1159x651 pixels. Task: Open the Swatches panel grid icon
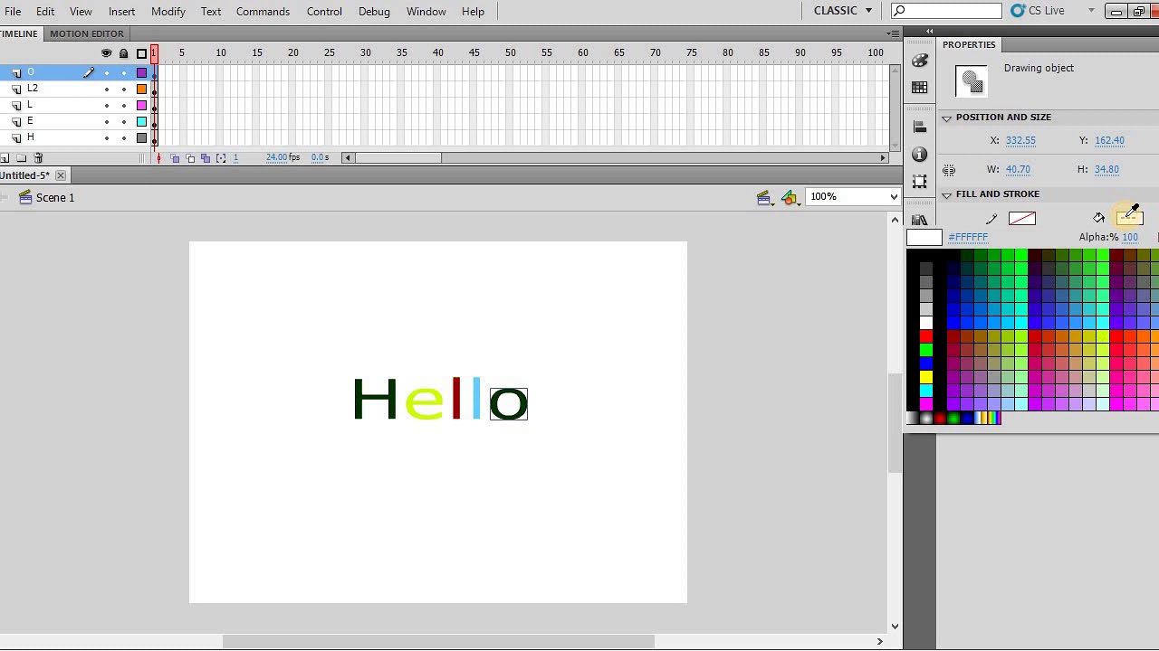click(x=920, y=88)
